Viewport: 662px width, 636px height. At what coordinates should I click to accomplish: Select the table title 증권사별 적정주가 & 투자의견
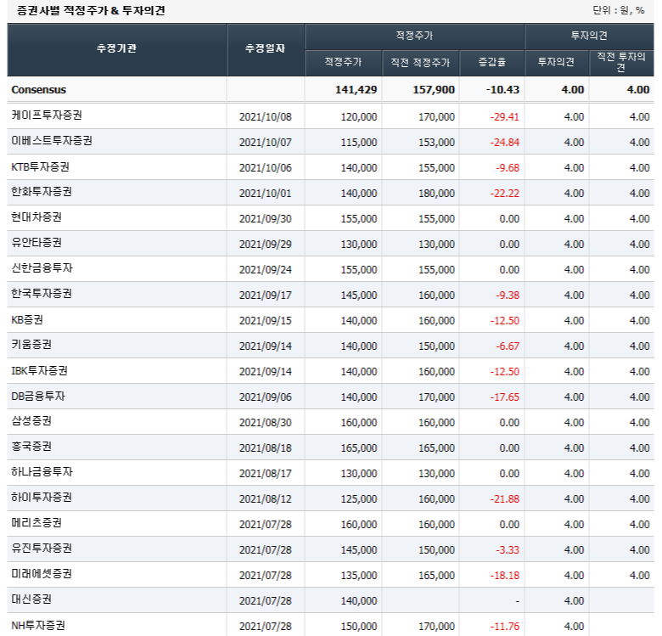pos(91,10)
